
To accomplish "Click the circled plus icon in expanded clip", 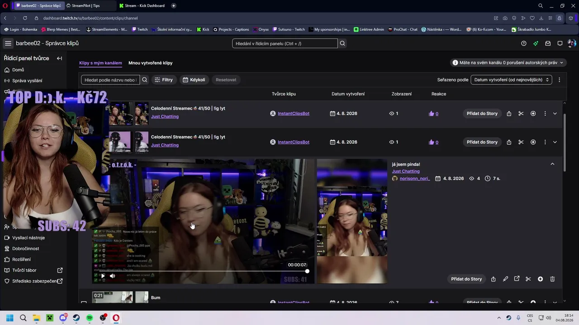I will 540,279.
